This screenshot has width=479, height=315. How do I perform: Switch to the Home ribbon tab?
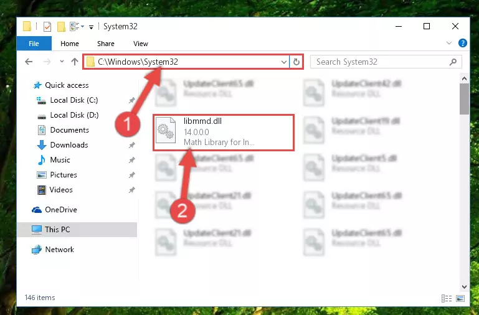tap(70, 44)
